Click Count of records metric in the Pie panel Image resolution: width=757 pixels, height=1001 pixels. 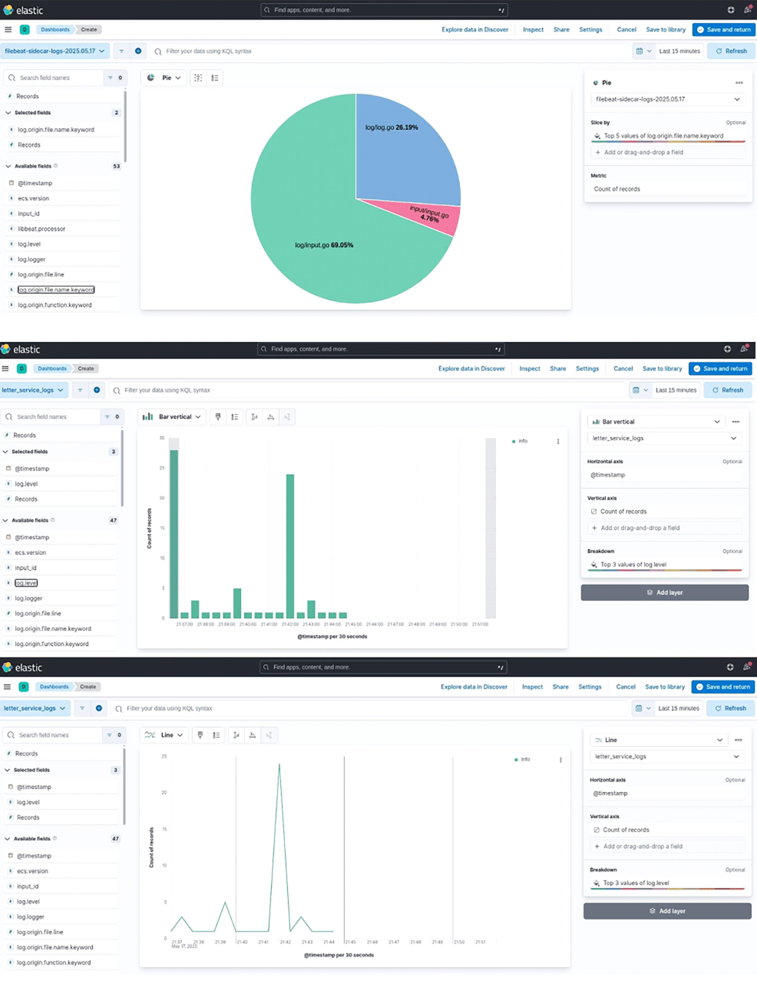pos(668,189)
